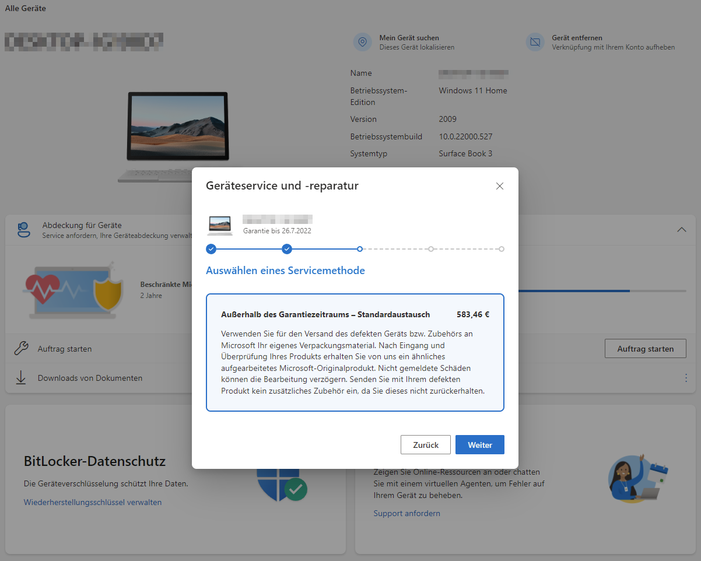701x561 pixels.
Task: Click the fourth progress step circle
Action: (431, 249)
